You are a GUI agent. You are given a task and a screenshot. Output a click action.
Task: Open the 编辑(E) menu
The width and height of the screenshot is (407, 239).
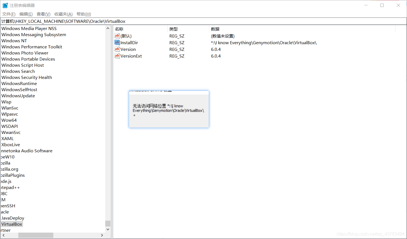tap(26, 14)
